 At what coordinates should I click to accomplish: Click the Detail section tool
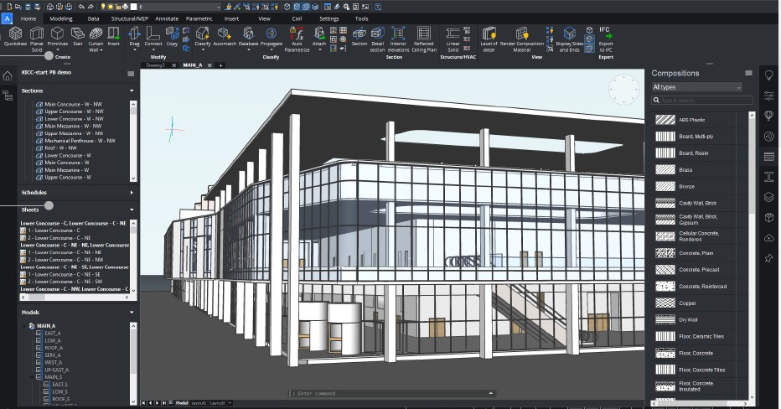[x=378, y=39]
